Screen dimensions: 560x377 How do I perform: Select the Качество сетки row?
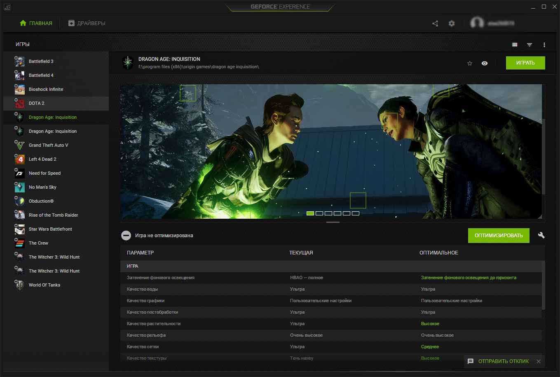tap(331, 347)
